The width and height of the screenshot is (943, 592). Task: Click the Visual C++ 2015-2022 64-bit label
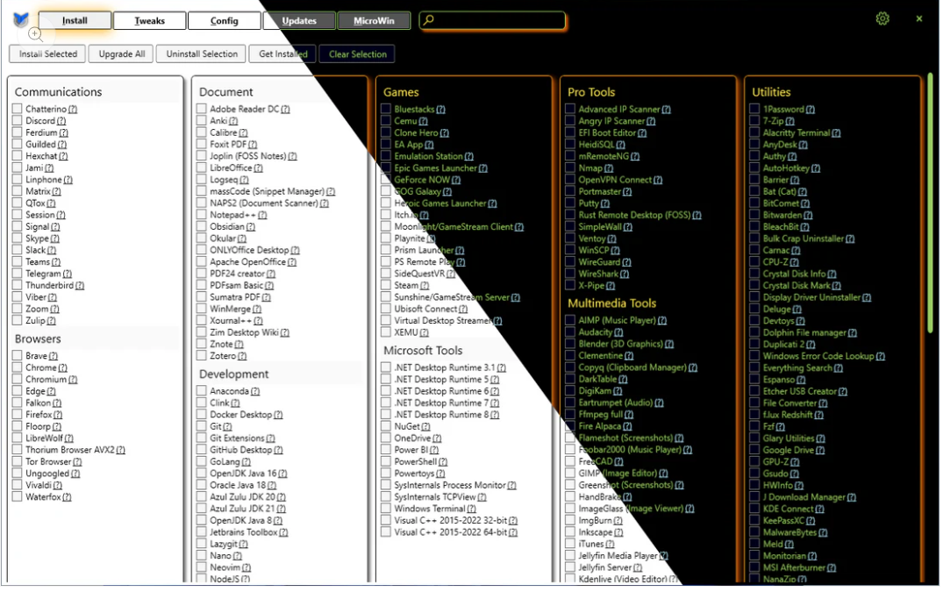tap(451, 531)
